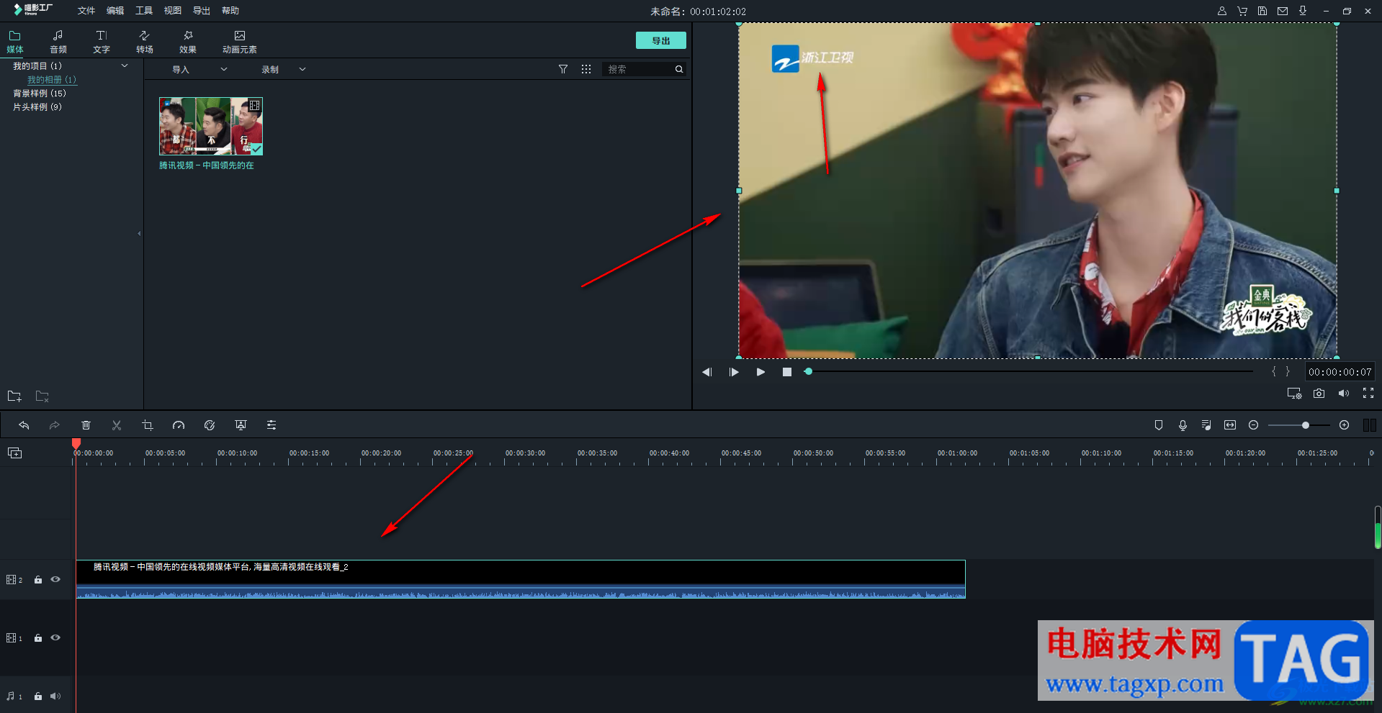Click the frame-by-frame play button
Screen dimensions: 1382x713
pyautogui.click(x=734, y=372)
